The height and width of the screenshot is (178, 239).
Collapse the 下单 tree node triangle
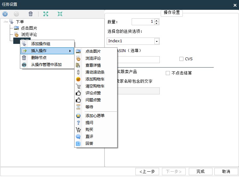pyautogui.click(x=5, y=22)
